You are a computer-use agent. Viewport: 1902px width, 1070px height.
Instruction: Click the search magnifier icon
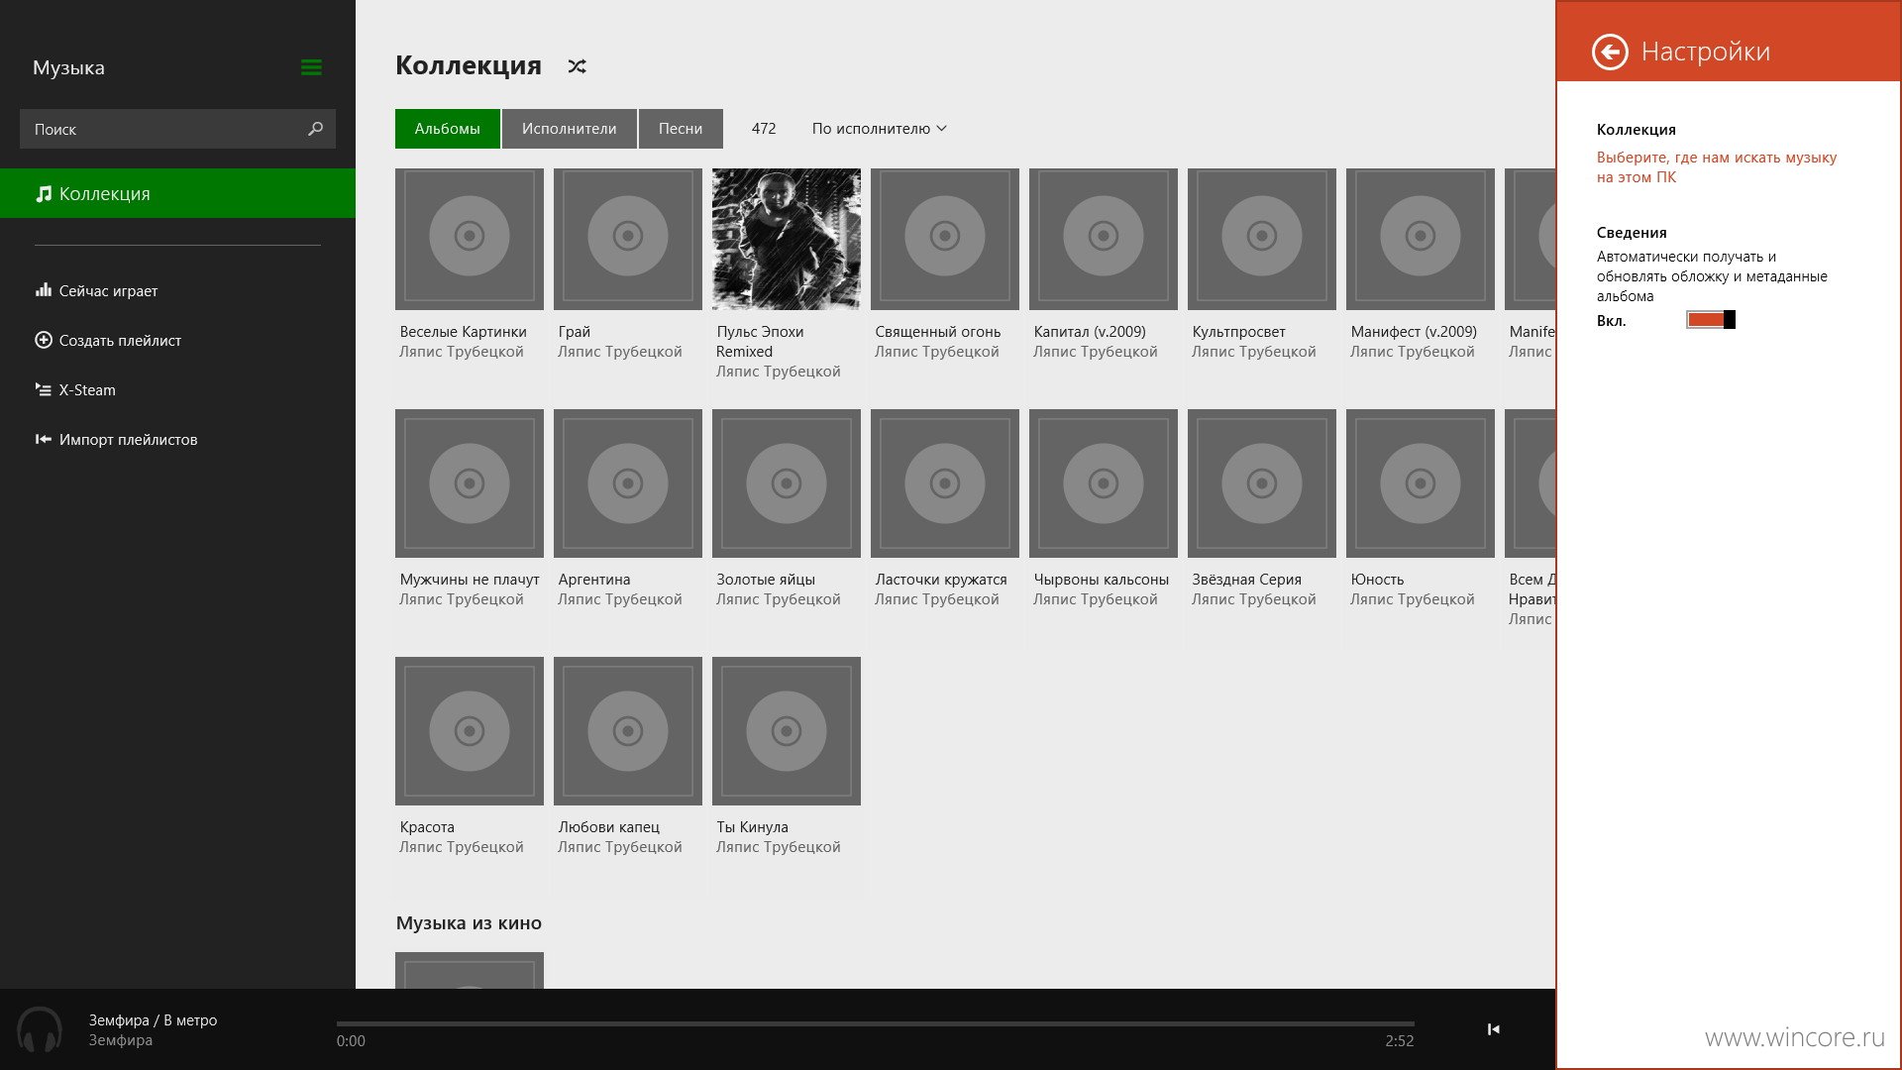pos(315,129)
